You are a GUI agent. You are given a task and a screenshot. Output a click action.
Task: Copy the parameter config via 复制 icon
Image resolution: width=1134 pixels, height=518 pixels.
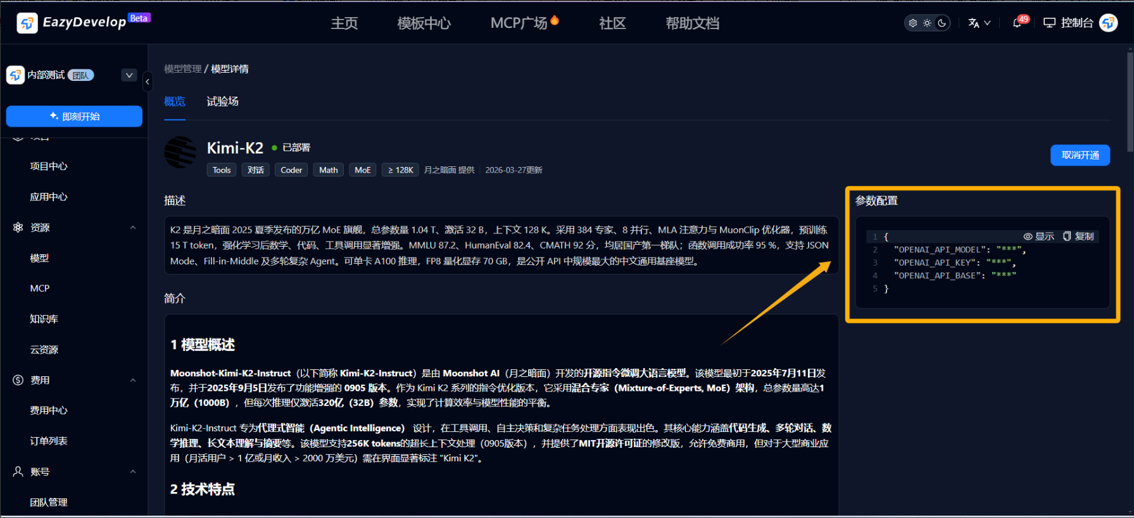tap(1078, 236)
